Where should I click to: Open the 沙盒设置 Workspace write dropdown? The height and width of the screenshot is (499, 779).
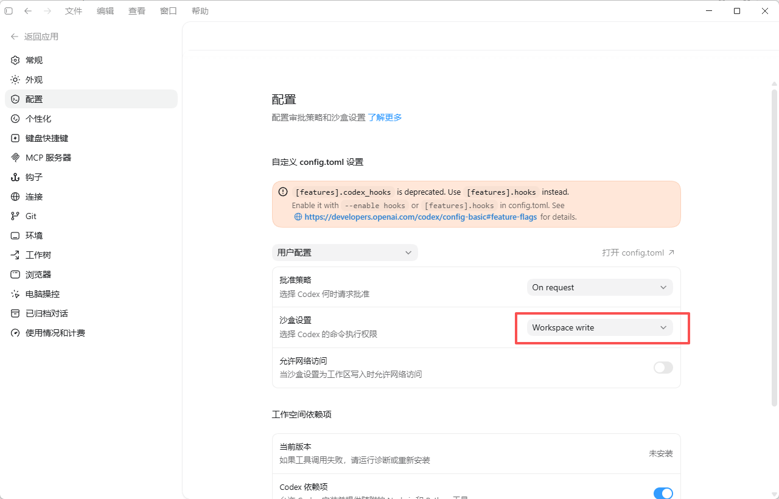599,327
